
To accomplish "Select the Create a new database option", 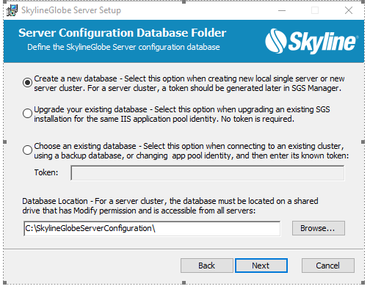I will [x=27, y=82].
